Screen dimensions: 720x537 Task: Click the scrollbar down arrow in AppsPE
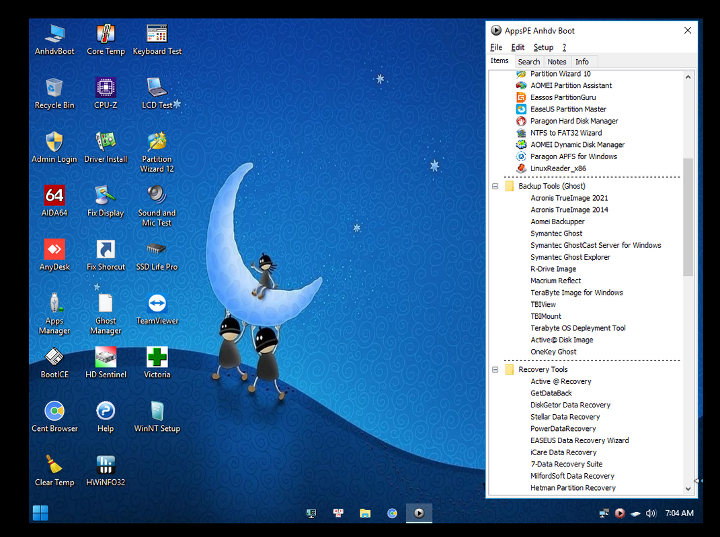pyautogui.click(x=688, y=489)
